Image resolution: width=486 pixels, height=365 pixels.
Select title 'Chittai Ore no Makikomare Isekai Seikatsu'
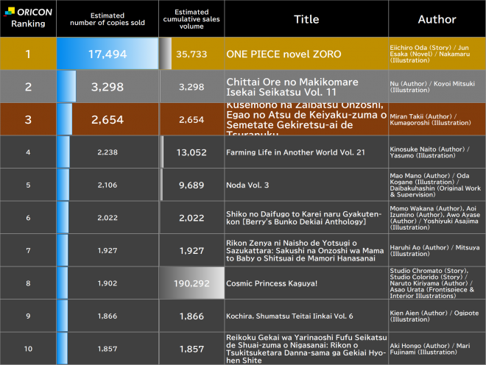click(292, 87)
